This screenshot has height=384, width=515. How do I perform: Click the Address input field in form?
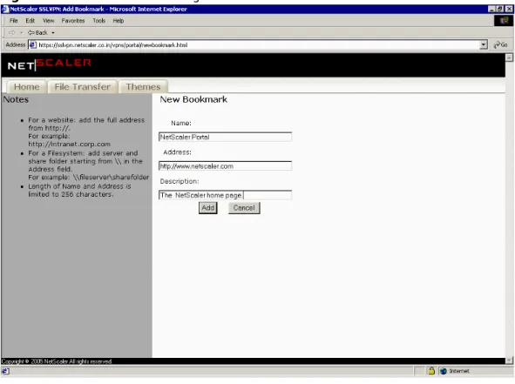click(x=225, y=166)
